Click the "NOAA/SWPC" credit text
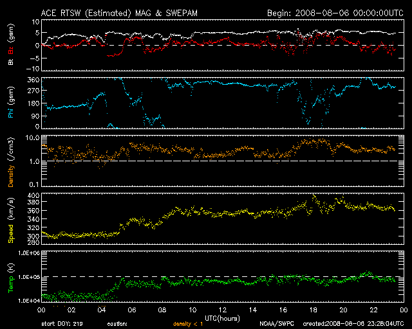This screenshot has width=412, height=329. coord(277,324)
